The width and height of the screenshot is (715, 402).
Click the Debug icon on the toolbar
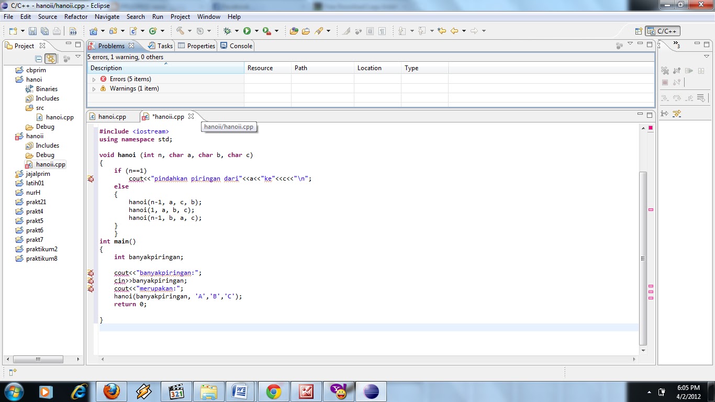click(x=226, y=30)
